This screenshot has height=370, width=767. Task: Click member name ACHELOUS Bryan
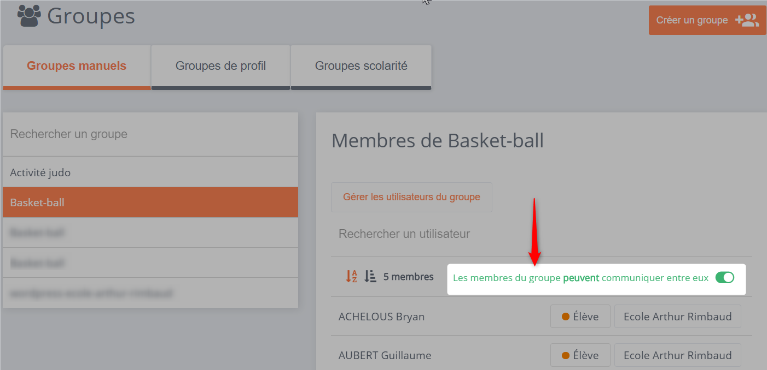(x=381, y=317)
